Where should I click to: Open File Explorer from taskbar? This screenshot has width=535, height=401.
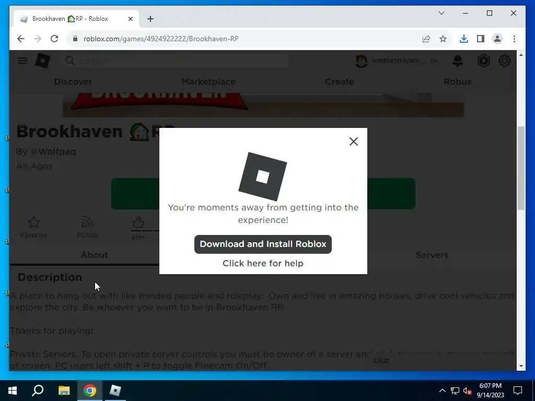64,391
